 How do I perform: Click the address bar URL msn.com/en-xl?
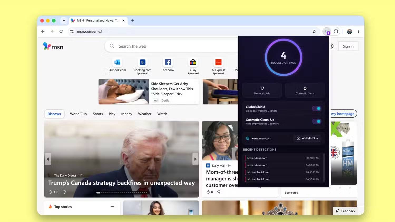(89, 31)
